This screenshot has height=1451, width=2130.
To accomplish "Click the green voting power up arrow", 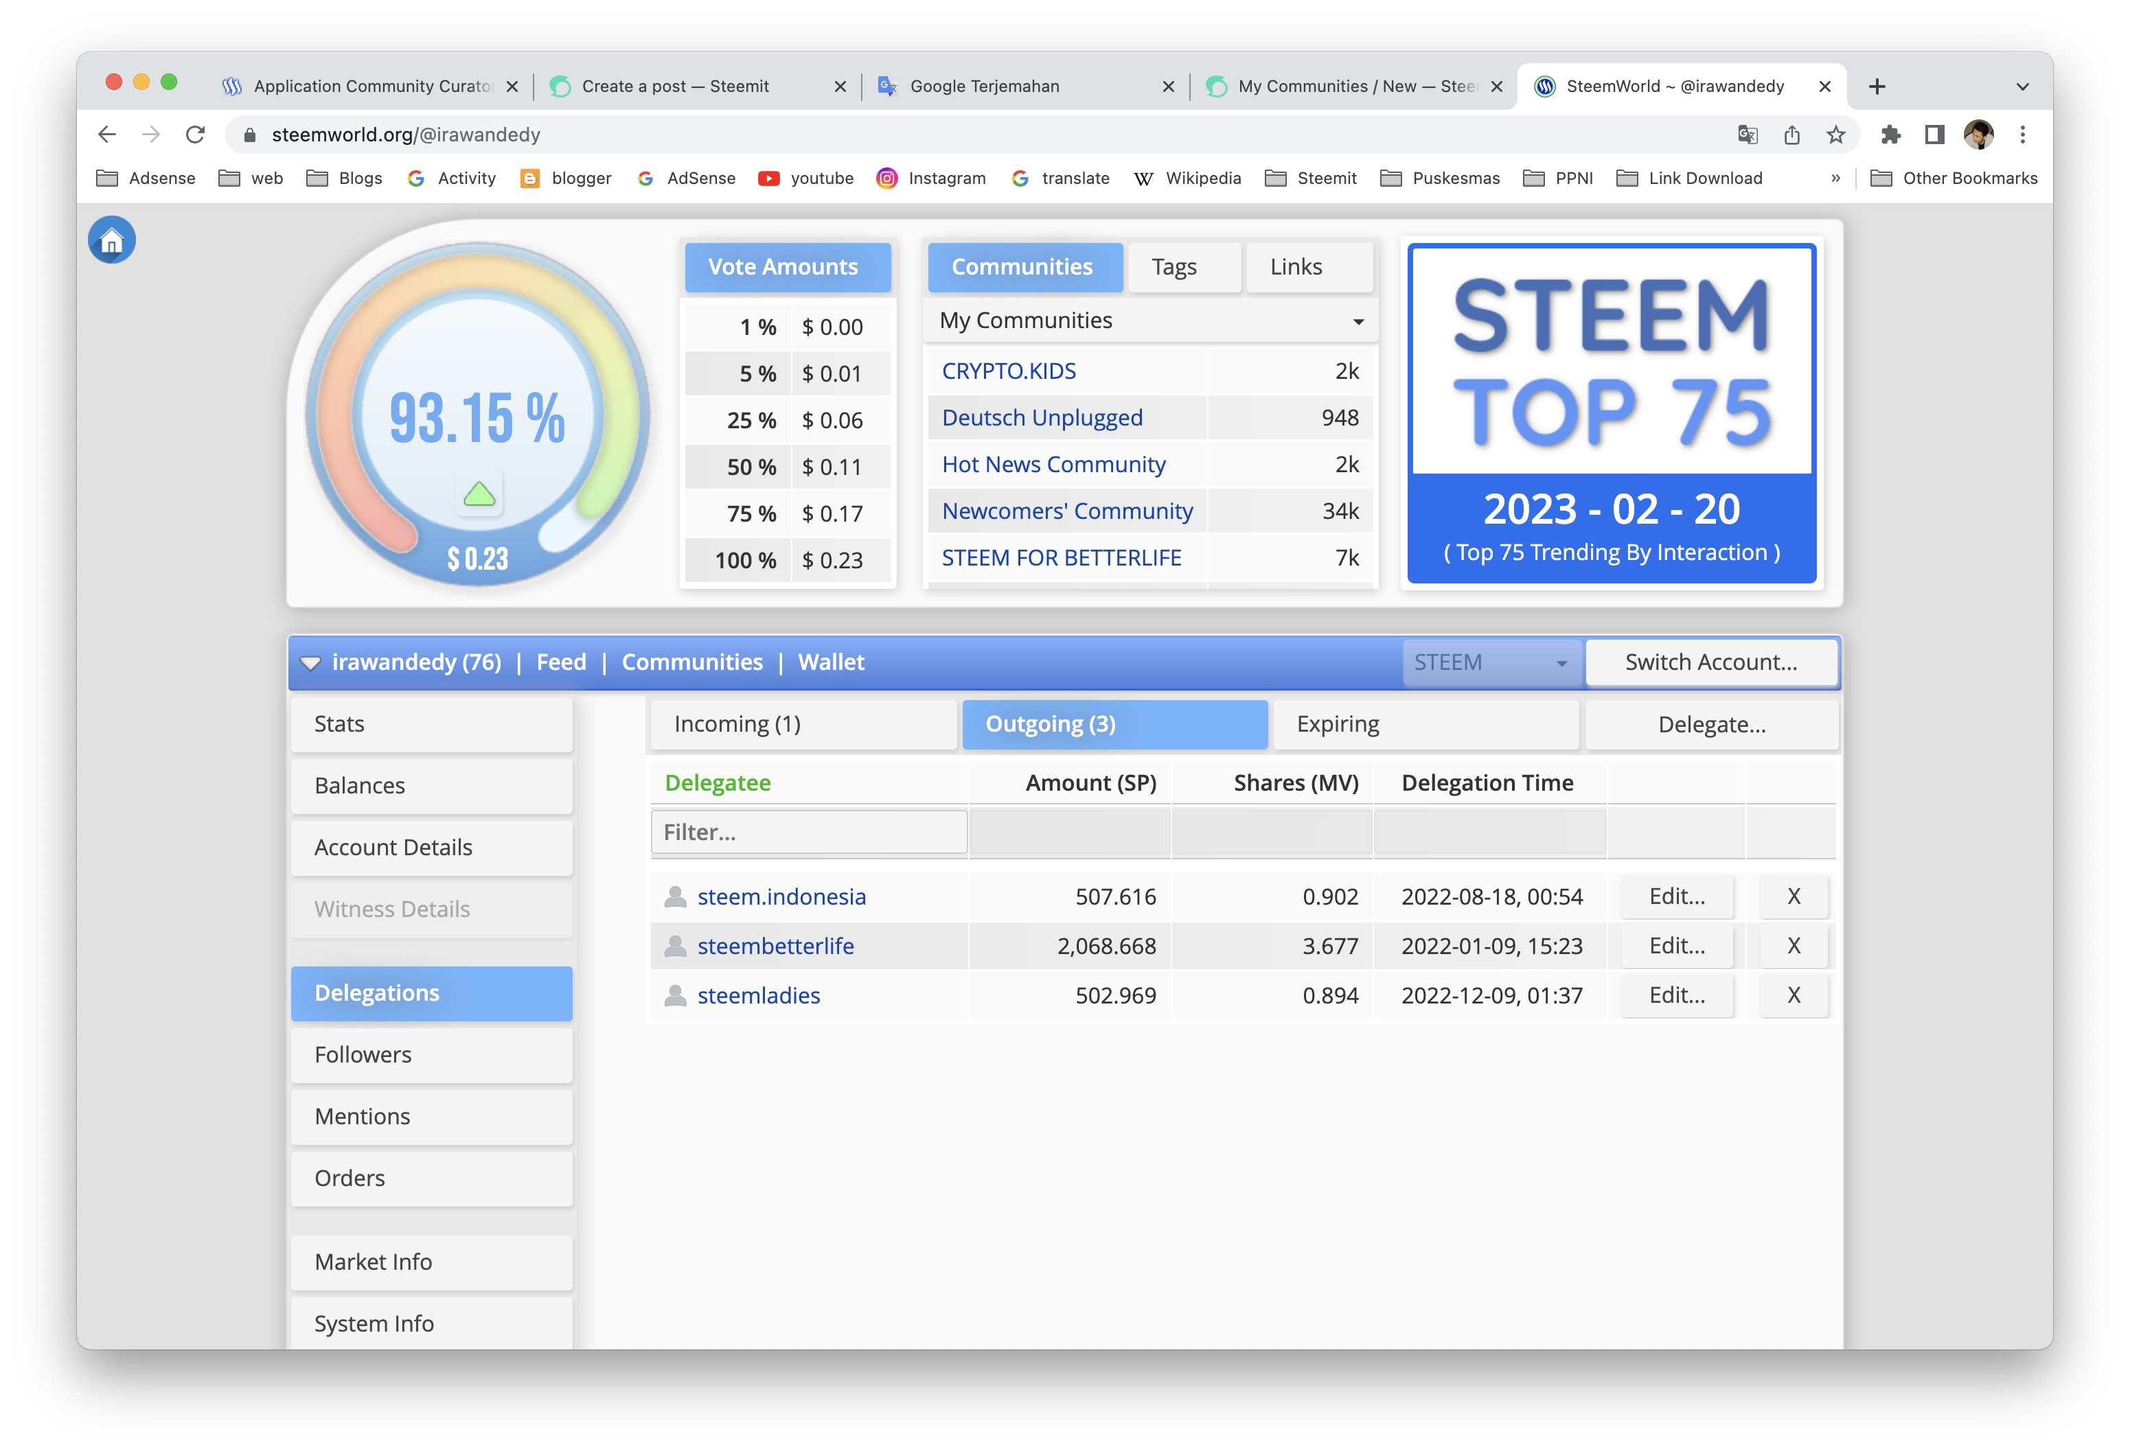I will (479, 496).
